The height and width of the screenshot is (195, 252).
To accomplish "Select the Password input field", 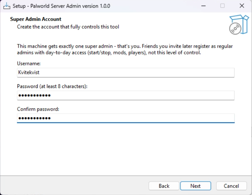I will [x=126, y=95].
